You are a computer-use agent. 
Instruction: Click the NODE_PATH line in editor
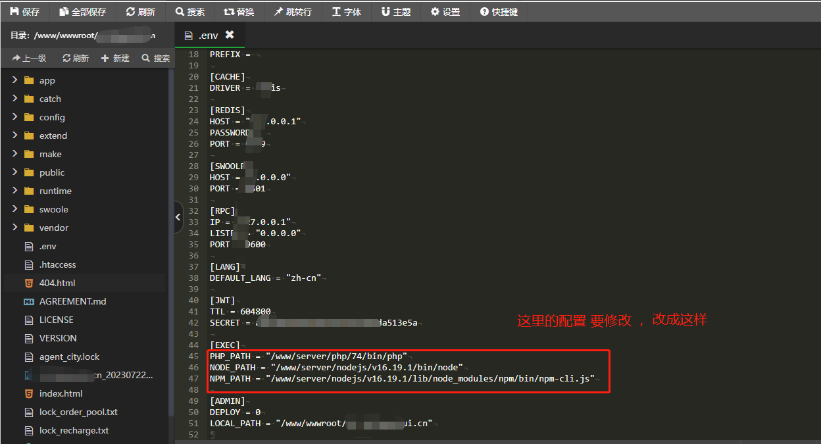tap(336, 367)
